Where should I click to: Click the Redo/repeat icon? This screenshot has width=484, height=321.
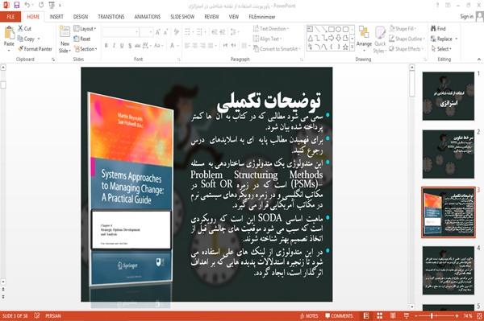click(x=41, y=6)
